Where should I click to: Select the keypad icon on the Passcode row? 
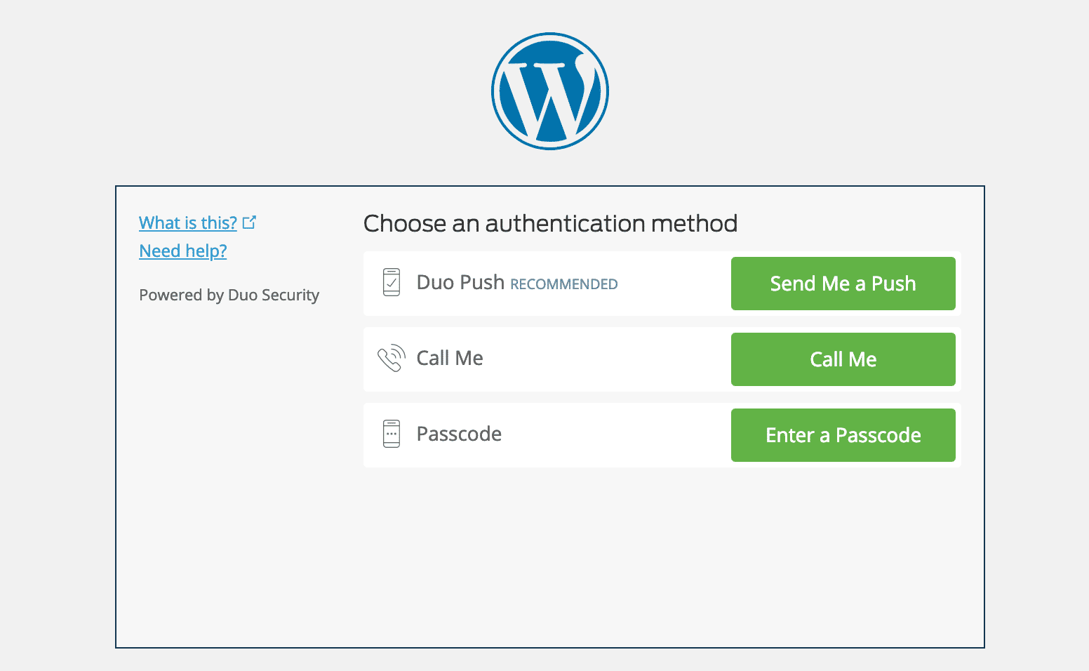[x=393, y=435]
